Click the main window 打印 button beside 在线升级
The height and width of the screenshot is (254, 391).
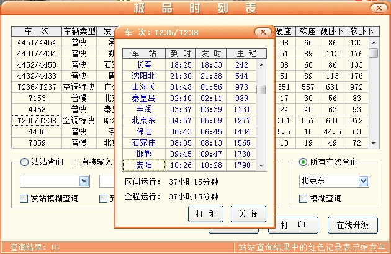293,225
